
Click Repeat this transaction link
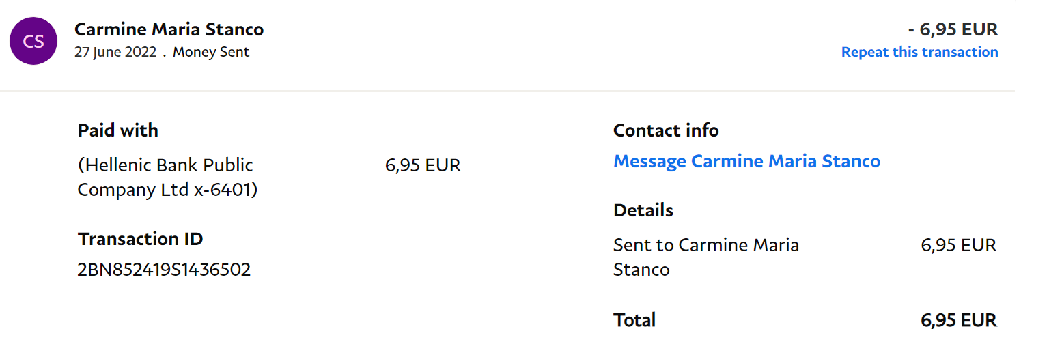pos(919,52)
